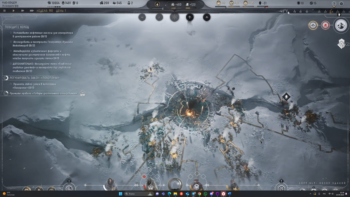Open the fourth faction leader portrait on the right
The width and height of the screenshot is (350, 197).
click(x=233, y=184)
